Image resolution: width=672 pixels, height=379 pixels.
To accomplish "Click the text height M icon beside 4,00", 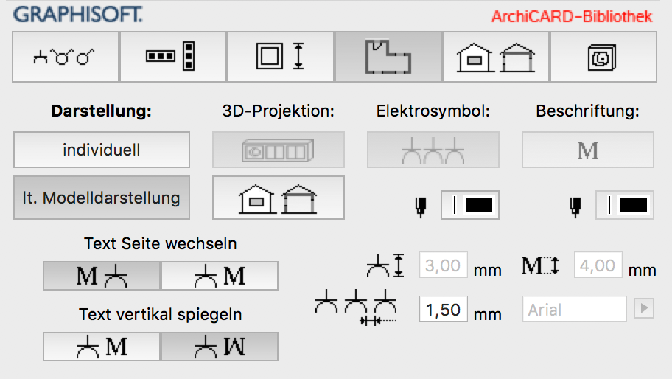I will (540, 265).
